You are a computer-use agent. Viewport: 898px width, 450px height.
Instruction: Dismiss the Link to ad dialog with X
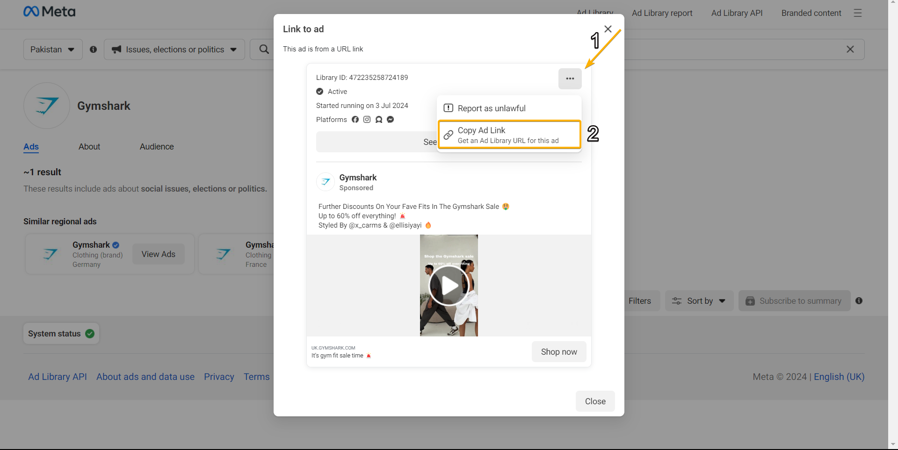coord(608,29)
